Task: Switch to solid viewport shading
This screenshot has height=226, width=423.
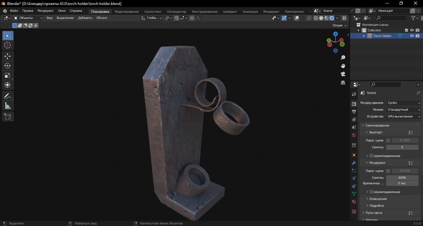Action: tap(321, 18)
